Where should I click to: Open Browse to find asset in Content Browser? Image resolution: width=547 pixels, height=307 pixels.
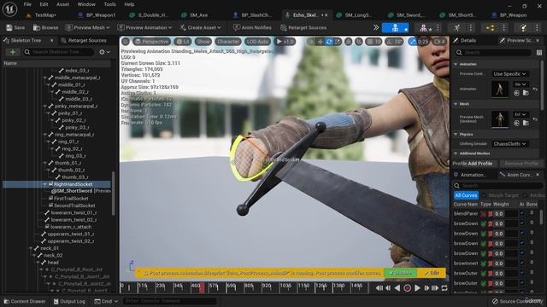pyautogui.click(x=45, y=27)
